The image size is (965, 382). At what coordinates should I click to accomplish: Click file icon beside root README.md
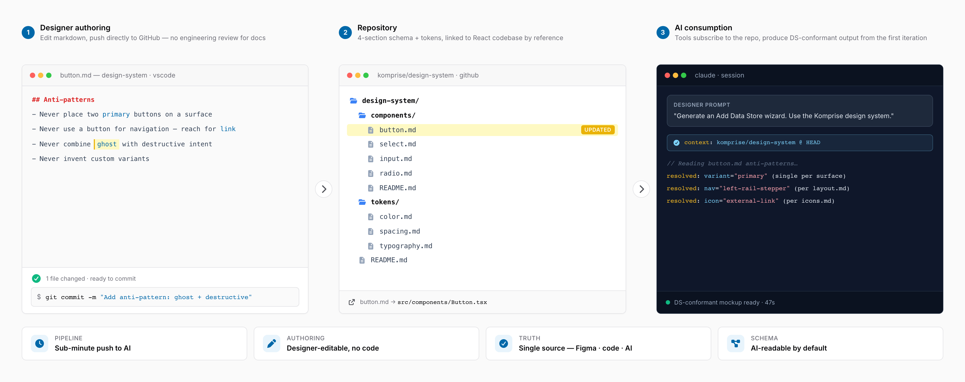click(x=362, y=260)
